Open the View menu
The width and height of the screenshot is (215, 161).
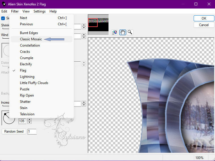[26, 11]
